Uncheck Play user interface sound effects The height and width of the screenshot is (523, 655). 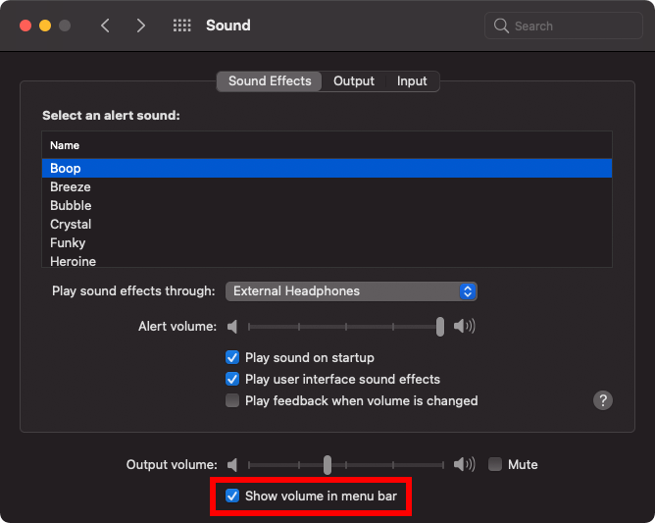click(232, 379)
